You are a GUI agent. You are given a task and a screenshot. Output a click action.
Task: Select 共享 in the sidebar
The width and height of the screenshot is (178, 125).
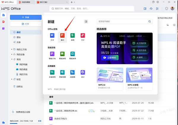[26, 42]
